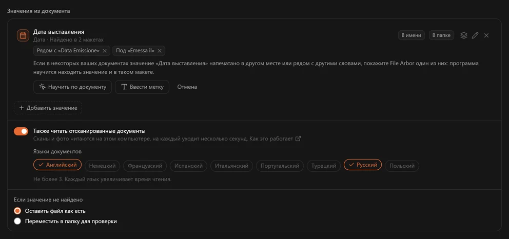Click the note Не более 3 about languages
509x239 pixels.
pyautogui.click(x=103, y=179)
